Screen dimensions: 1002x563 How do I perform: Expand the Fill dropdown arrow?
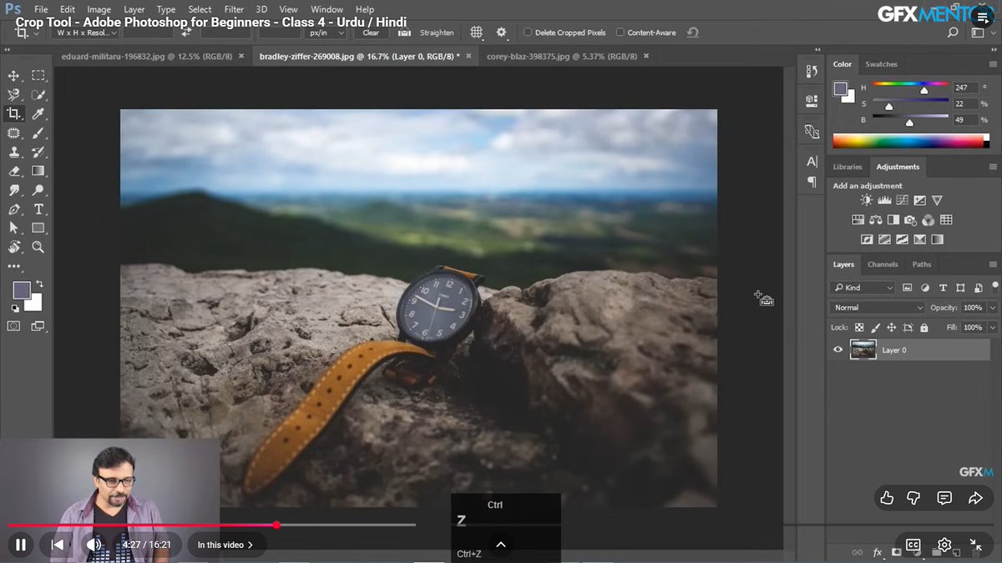[x=993, y=328]
